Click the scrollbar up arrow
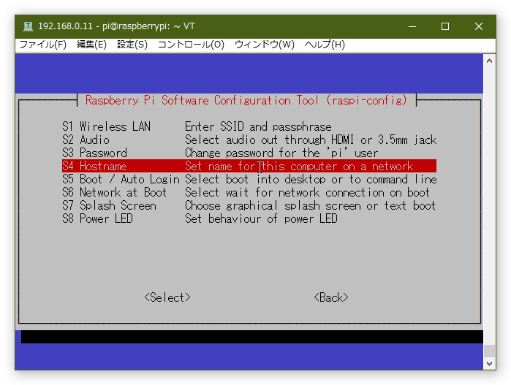The width and height of the screenshot is (511, 385). tap(489, 61)
